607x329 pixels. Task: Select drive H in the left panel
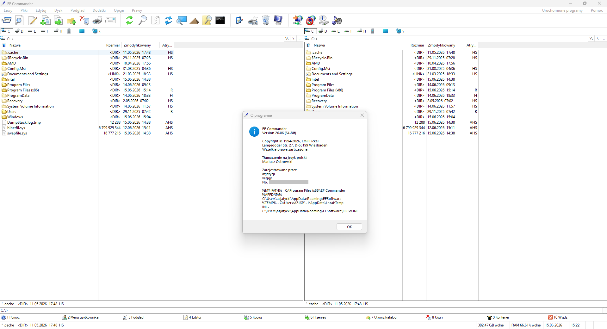point(58,31)
